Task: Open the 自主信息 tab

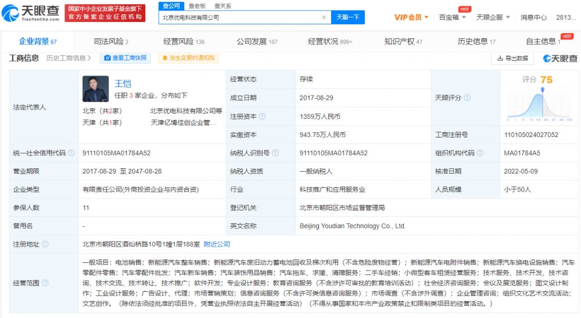Action: tap(543, 41)
